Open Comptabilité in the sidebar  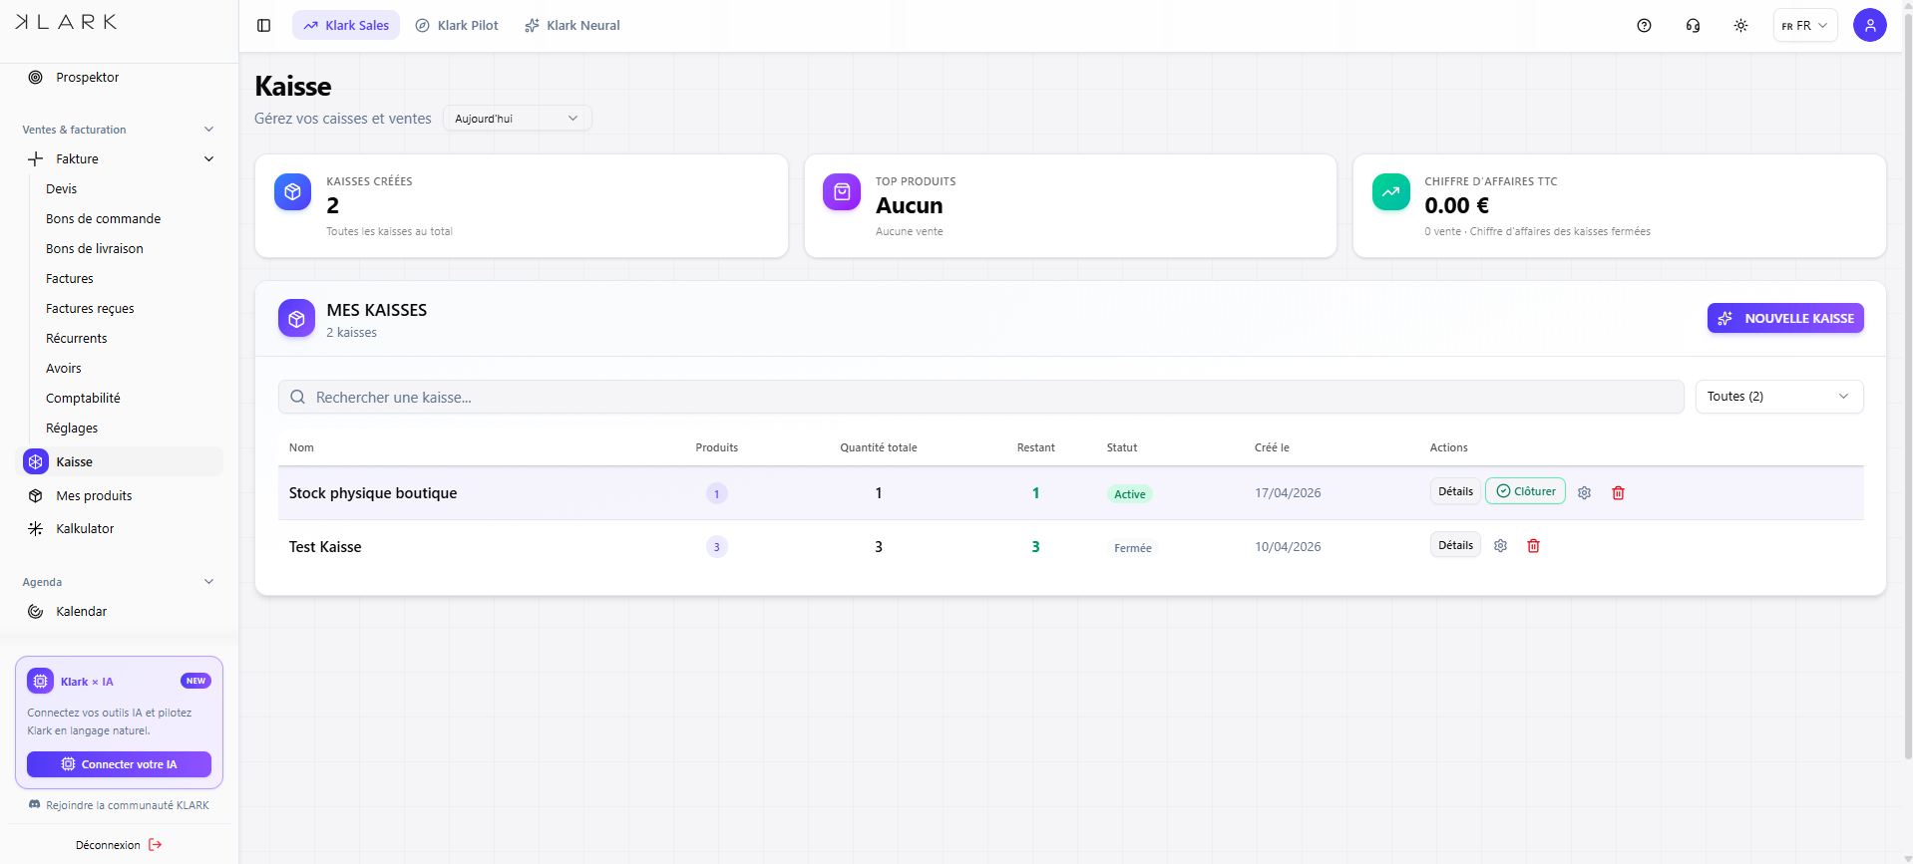point(83,399)
